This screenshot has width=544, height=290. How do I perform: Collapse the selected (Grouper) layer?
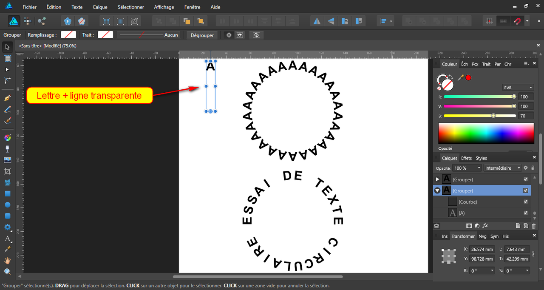[437, 190]
